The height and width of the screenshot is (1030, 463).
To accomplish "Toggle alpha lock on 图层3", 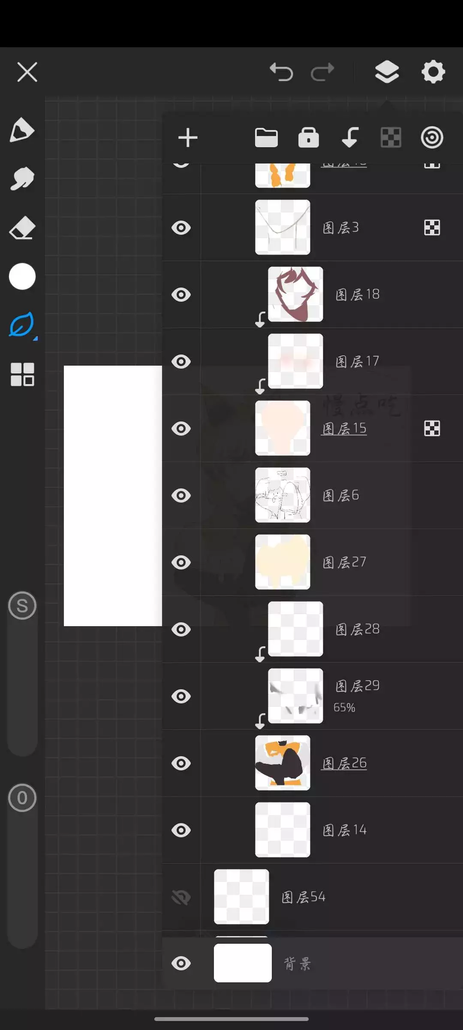I will click(x=432, y=227).
